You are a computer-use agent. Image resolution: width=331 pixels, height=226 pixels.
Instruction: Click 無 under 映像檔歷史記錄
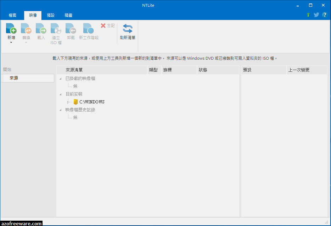75,118
